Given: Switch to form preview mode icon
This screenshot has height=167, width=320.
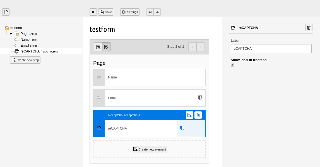Looking at the screenshot, I should tap(98, 47).
